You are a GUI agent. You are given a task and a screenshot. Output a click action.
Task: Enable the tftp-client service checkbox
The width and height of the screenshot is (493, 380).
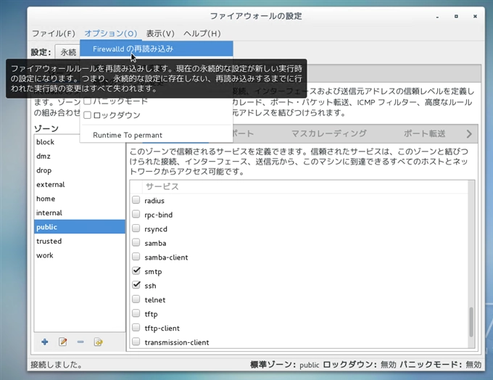[x=136, y=328]
